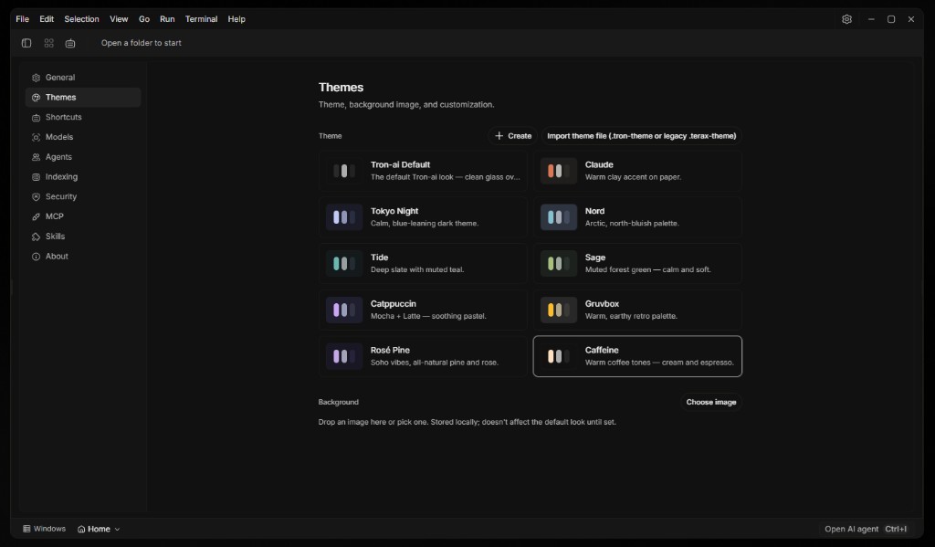Click the Caffeine theme color swatch
Screen dimensions: 935x547
click(x=559, y=356)
